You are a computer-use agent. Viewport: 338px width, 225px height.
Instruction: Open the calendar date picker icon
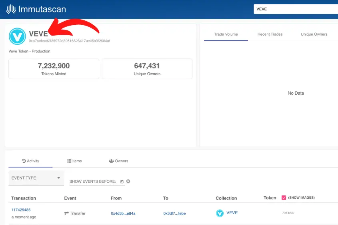click(x=122, y=182)
